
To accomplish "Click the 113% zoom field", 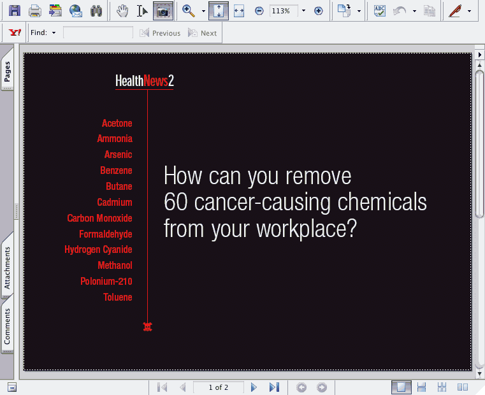I will coord(284,11).
